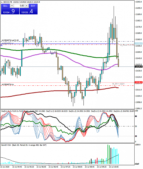
Task: Select the #128048734 sl stop loss label
Action: 7,43
